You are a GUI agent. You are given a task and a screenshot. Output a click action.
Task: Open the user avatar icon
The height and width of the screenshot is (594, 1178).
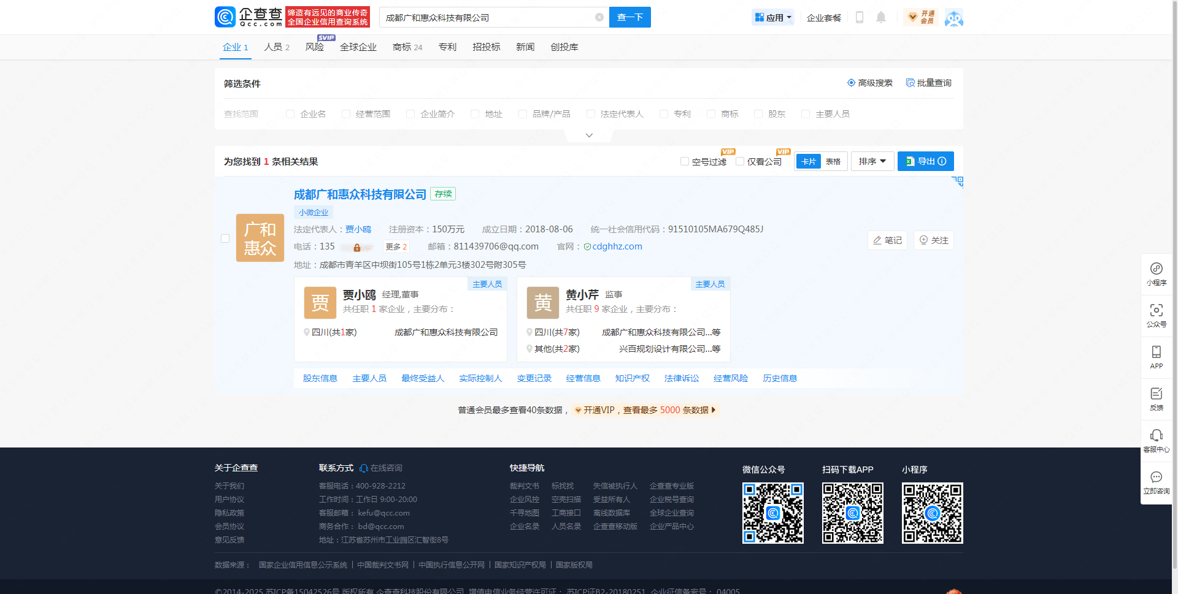coord(953,18)
